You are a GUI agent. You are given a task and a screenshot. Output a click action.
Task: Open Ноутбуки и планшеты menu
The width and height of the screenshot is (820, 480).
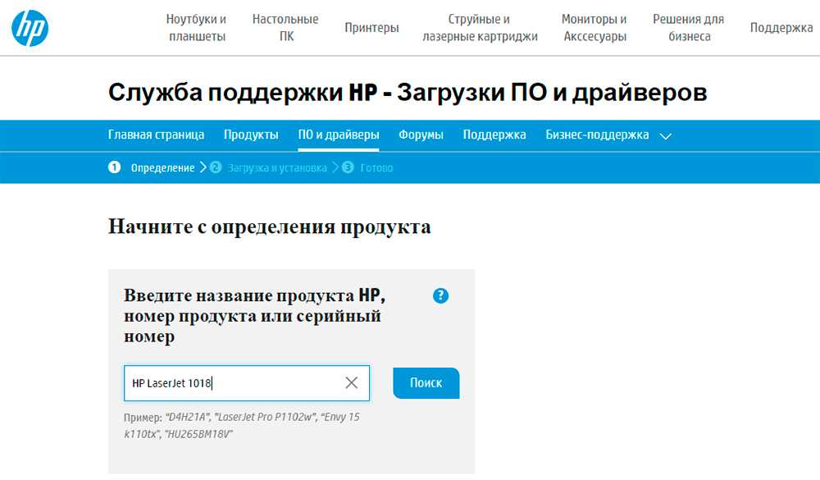(x=196, y=28)
